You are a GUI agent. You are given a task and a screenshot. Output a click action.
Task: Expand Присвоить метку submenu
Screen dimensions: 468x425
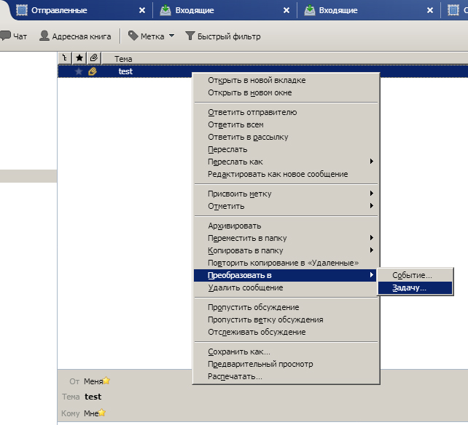pos(286,194)
